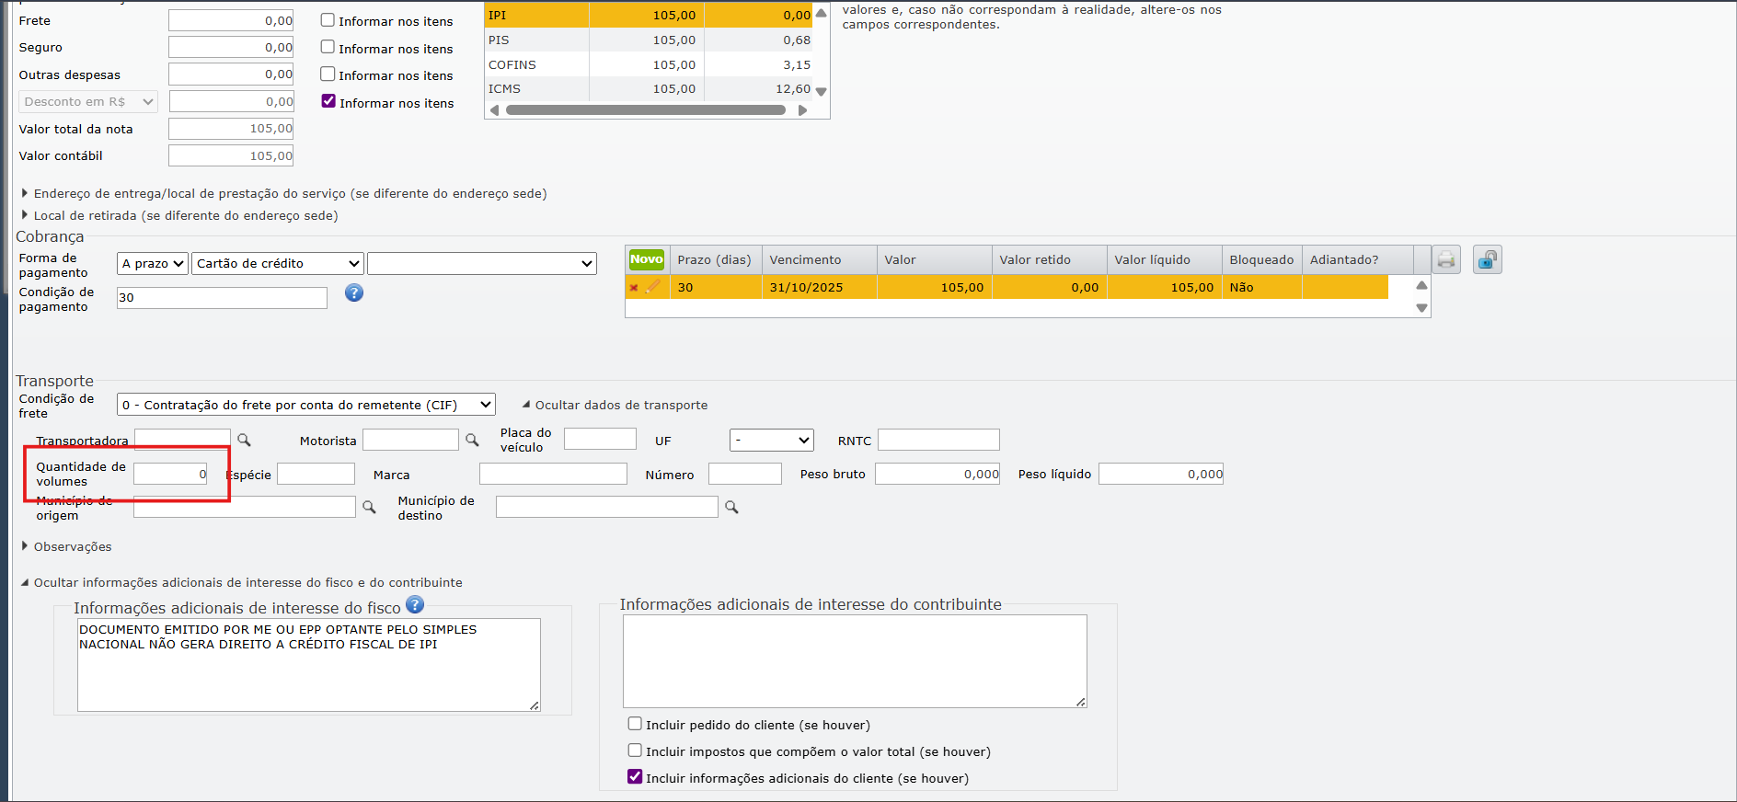The width and height of the screenshot is (1737, 802).
Task: Click tax table scroll-up arrow
Action: tap(821, 13)
